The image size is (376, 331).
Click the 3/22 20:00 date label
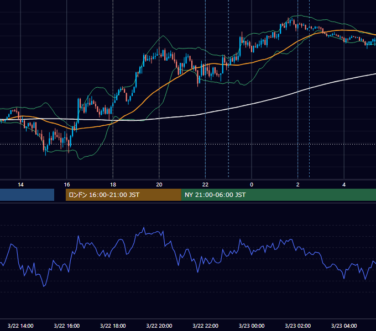[x=159, y=325]
